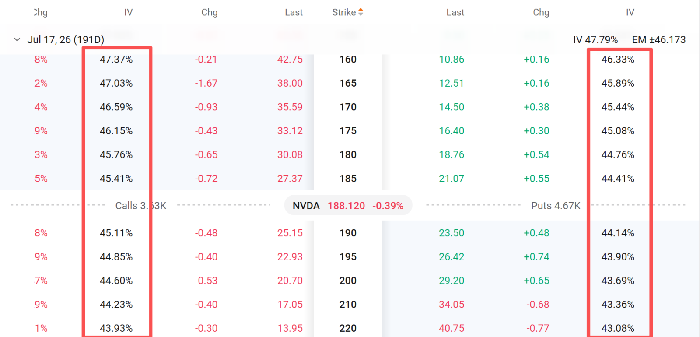Screen dimensions: 700x337
Task: Select put last price 10.86
Action: pyautogui.click(x=451, y=60)
